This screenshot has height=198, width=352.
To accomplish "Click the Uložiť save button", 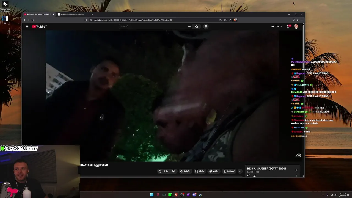I will coord(200,171).
